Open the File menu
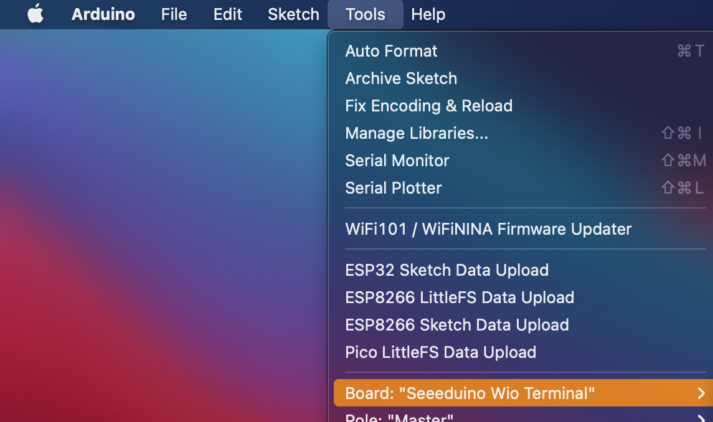The height and width of the screenshot is (422, 713). [x=174, y=14]
